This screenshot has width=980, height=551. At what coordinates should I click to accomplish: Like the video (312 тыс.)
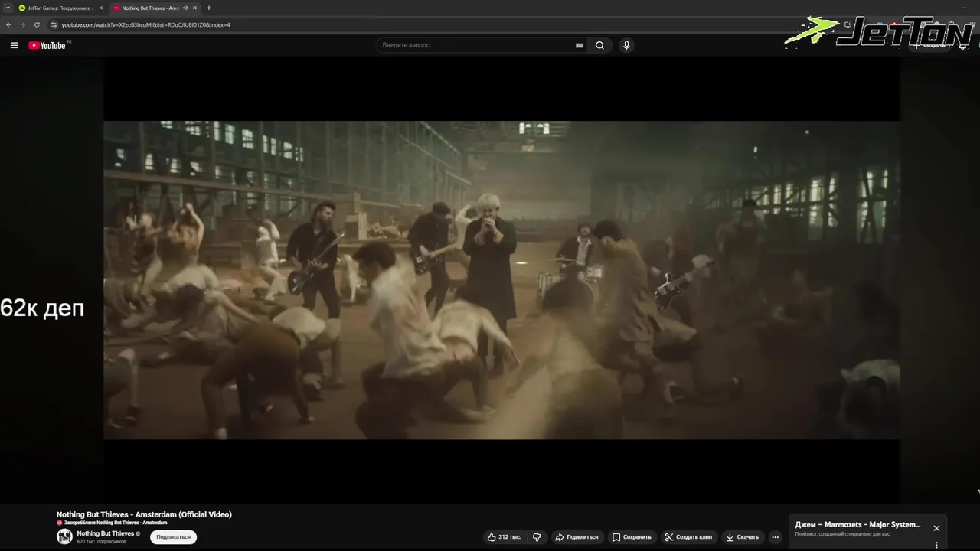pos(505,537)
